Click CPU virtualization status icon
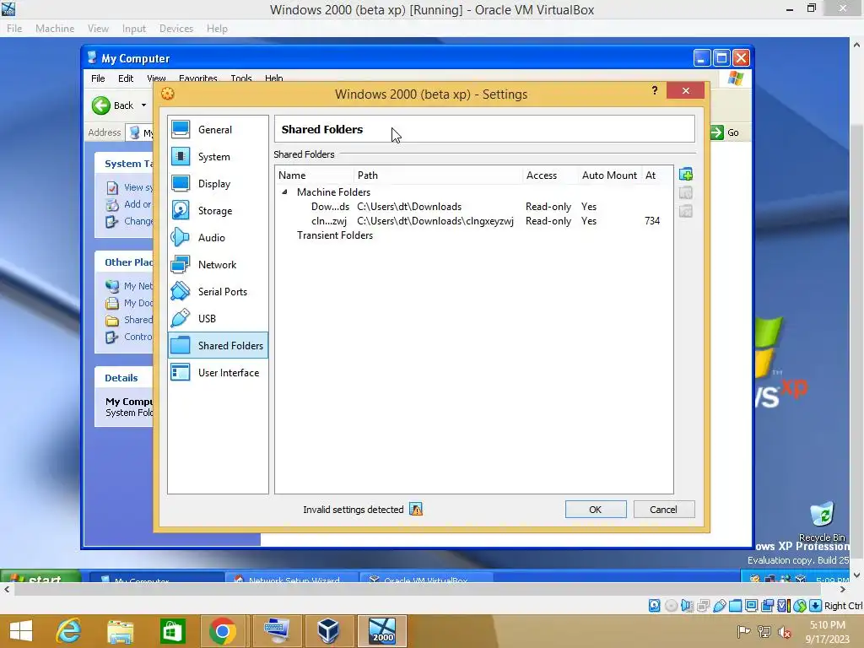Viewport: 864px width, 648px height. coord(783,606)
